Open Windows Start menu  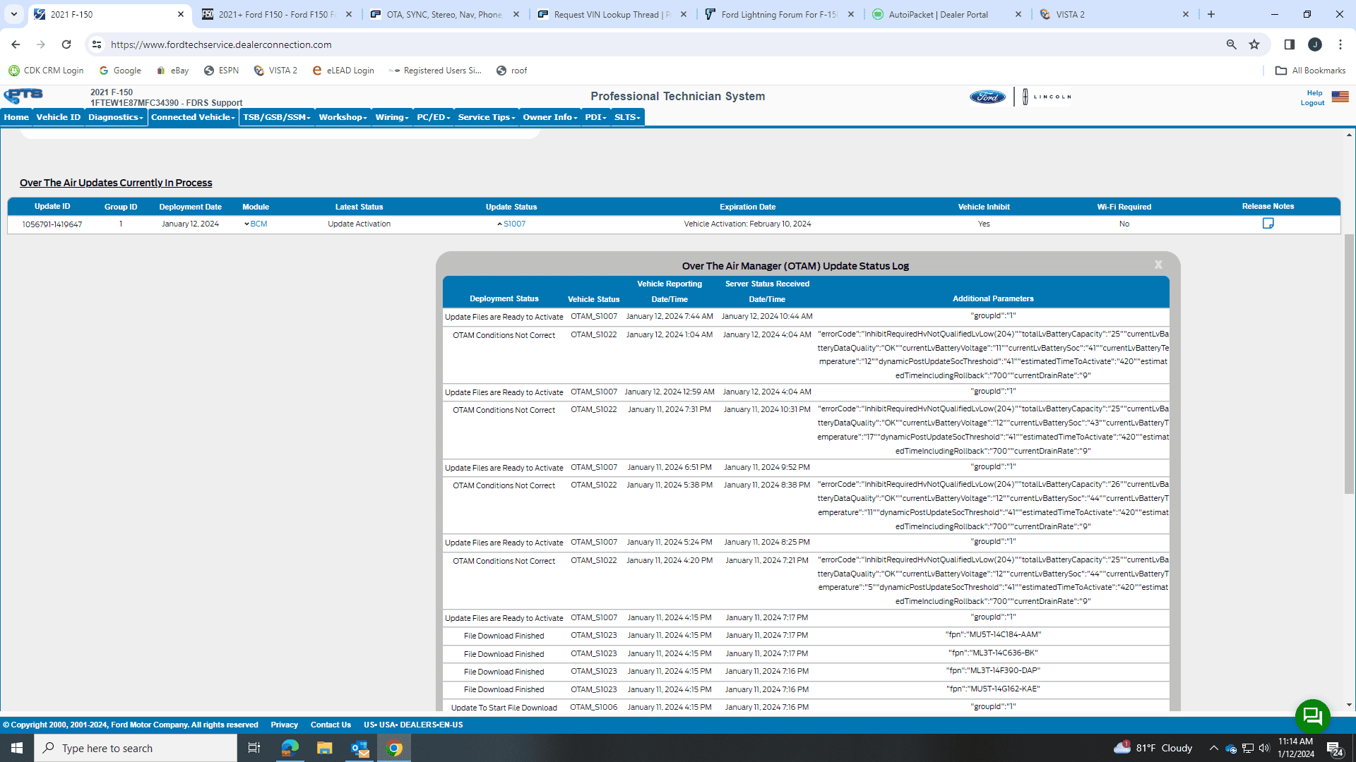(17, 748)
